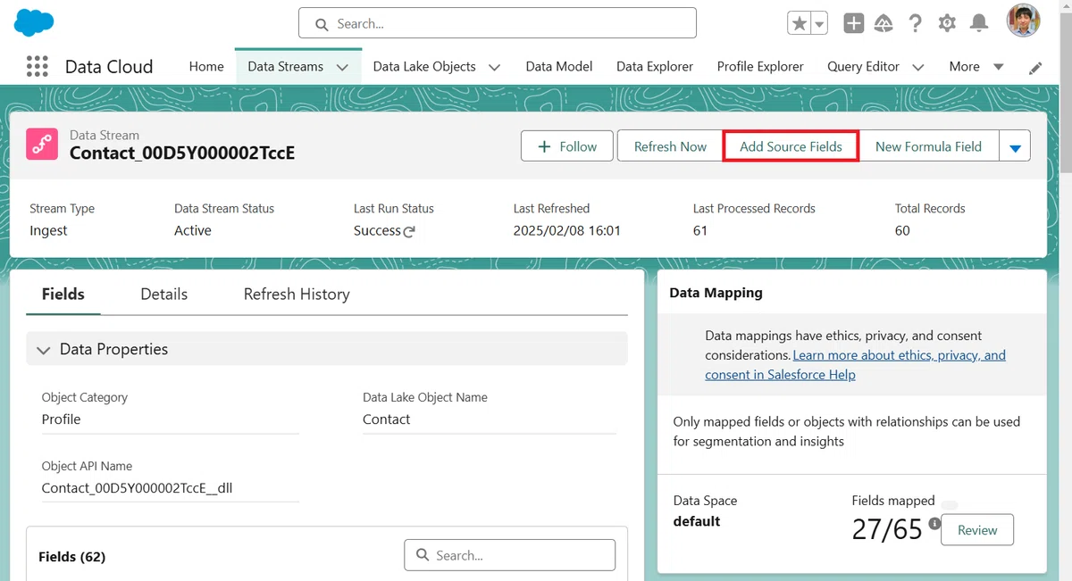Viewport: 1072px width, 581px height.
Task: Click the Last Refreshed date 2025/02/08 16:01
Action: pos(567,230)
